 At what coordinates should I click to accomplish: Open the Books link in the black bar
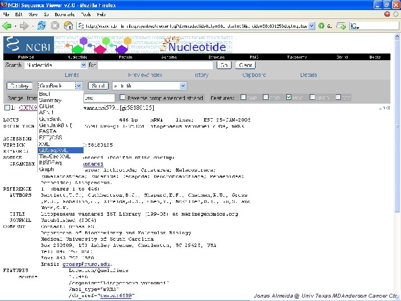375,57
